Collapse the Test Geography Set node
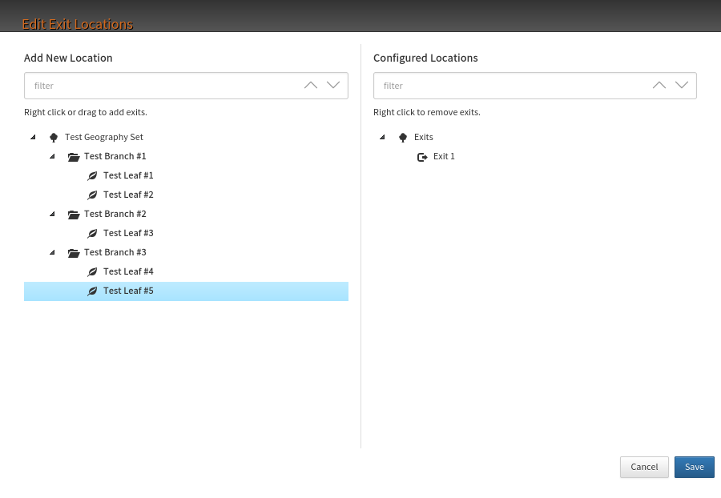 [x=33, y=137]
